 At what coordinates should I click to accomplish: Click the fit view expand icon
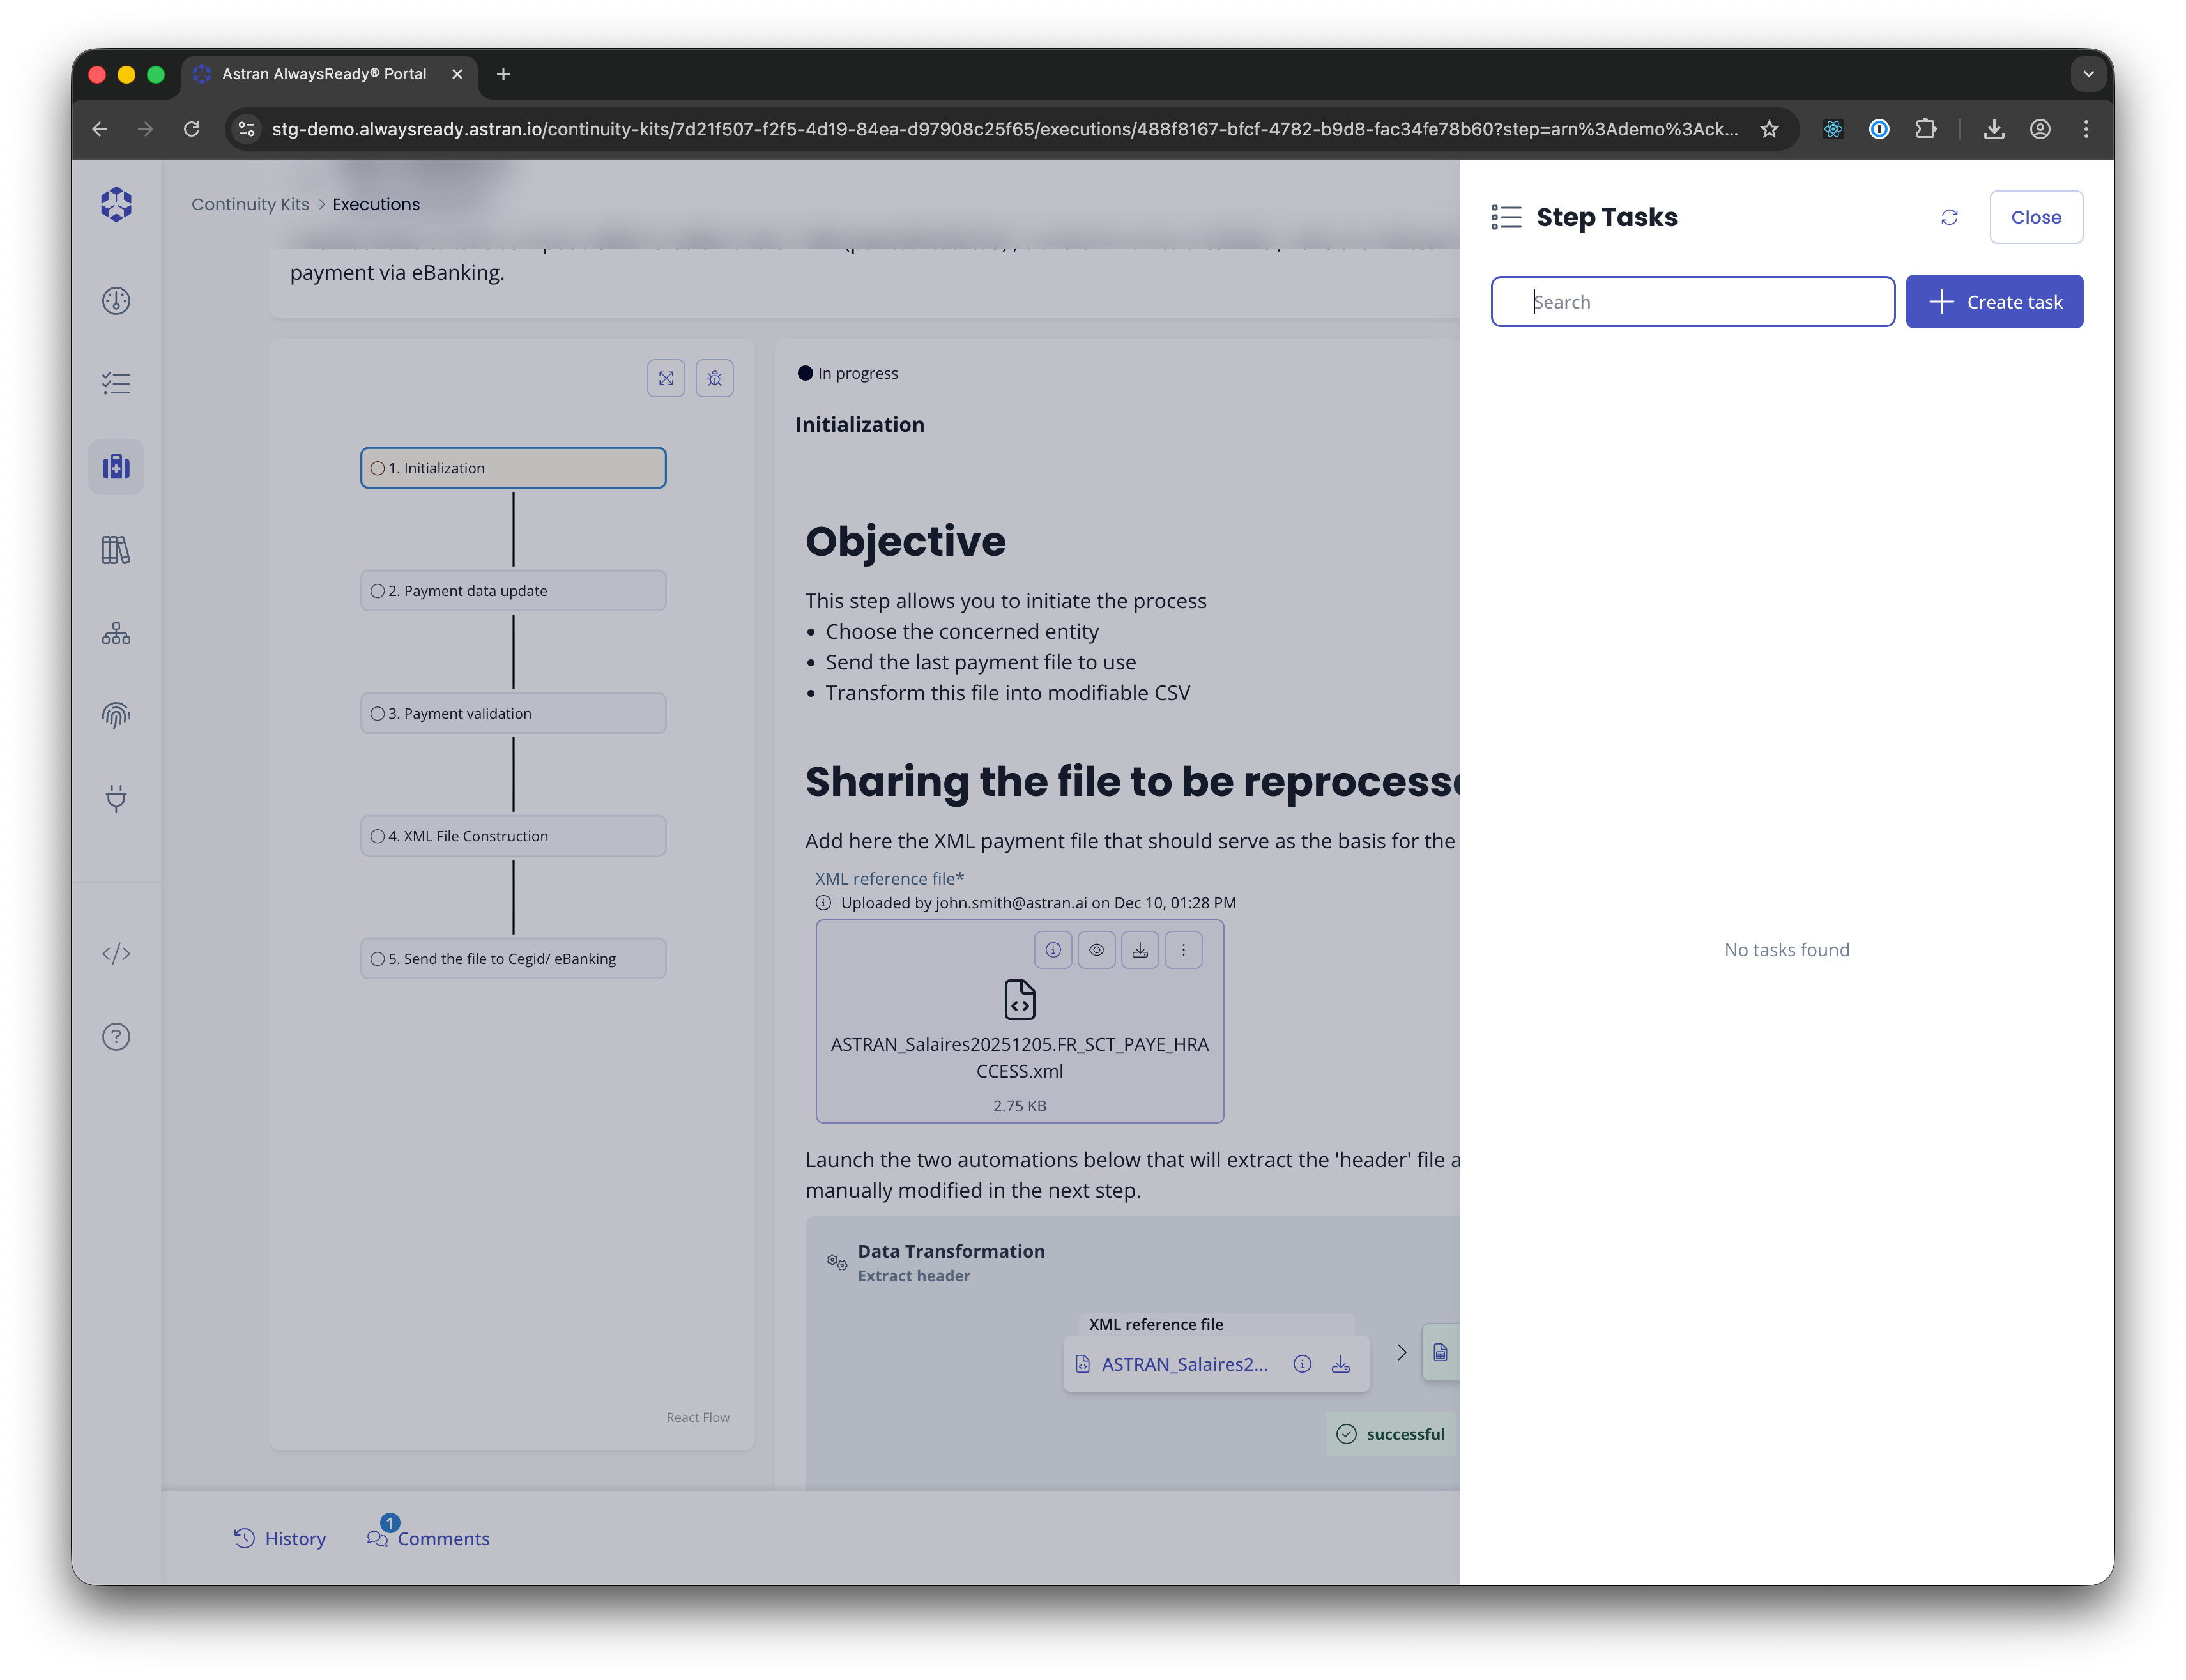tap(666, 378)
